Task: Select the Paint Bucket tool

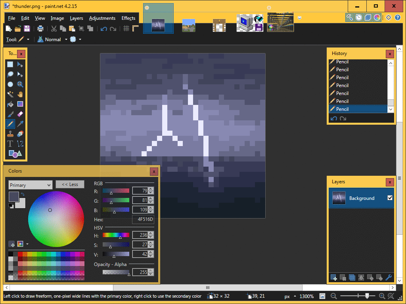Action: [x=10, y=104]
